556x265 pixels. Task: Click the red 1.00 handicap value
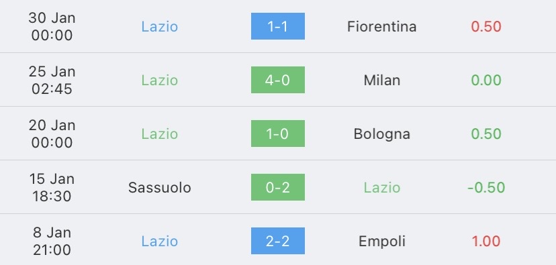click(x=485, y=242)
